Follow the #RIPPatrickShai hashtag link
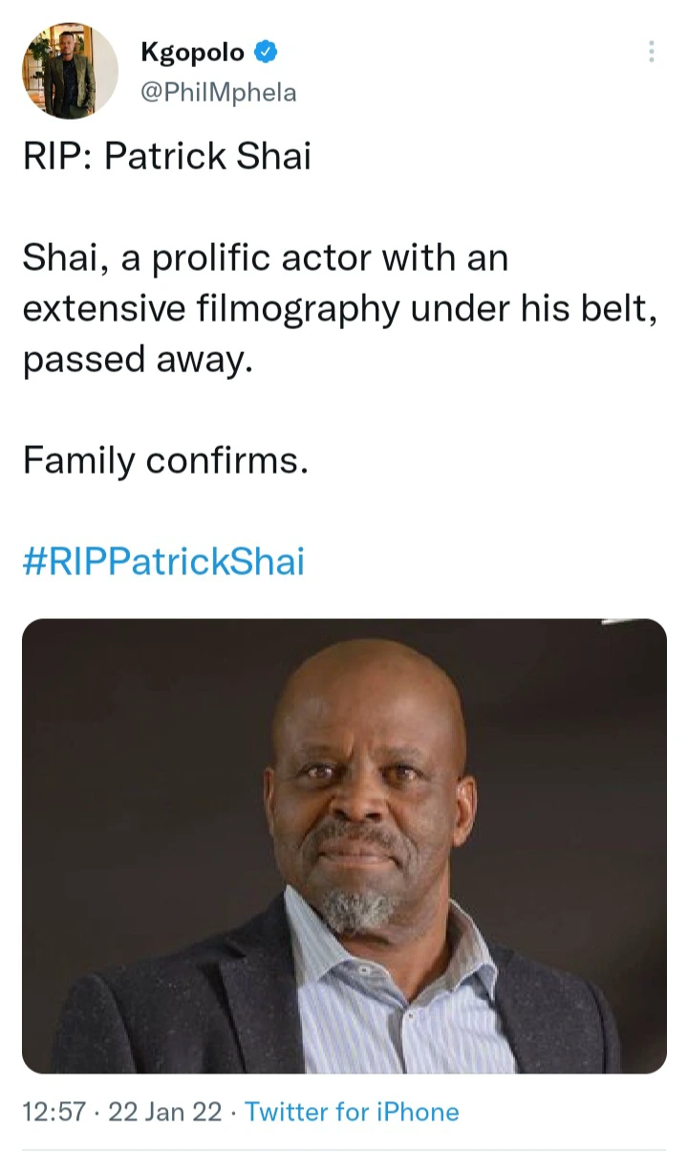Image resolution: width=688 pixels, height=1152 pixels. pyautogui.click(x=163, y=562)
